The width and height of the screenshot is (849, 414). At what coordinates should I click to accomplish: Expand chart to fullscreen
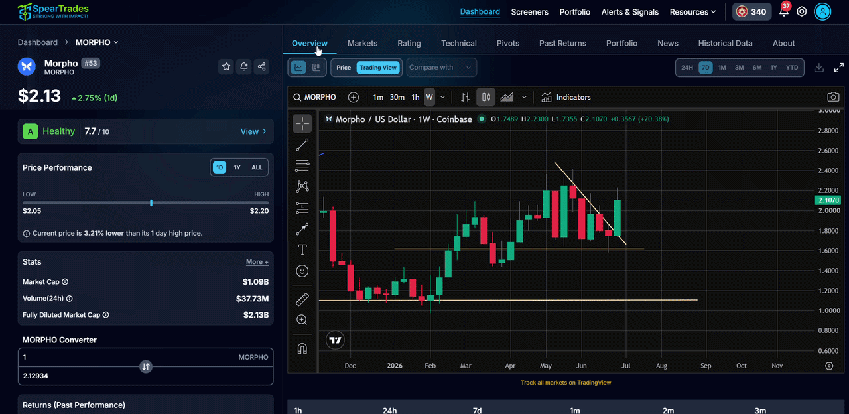point(839,68)
